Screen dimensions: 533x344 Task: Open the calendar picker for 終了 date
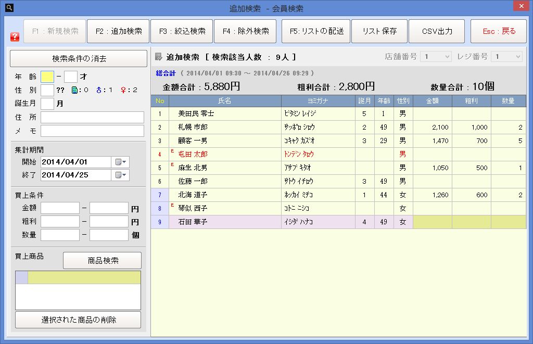click(x=121, y=175)
